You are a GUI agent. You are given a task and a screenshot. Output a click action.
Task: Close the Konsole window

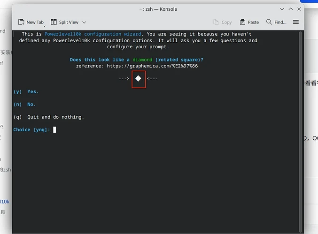(299, 9)
